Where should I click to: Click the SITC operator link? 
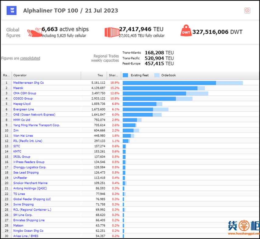coord(16,146)
